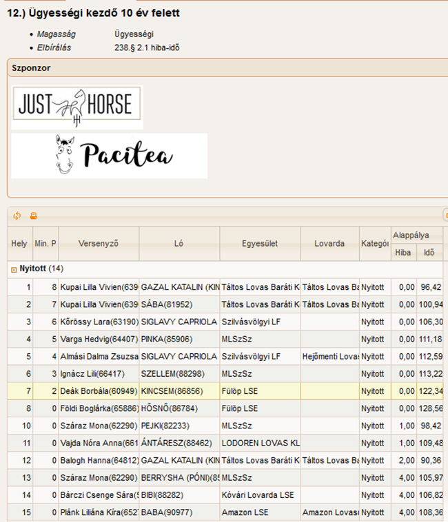This screenshot has width=448, height=522.
Task: Sort by the Egyesület column header
Action: (260, 244)
